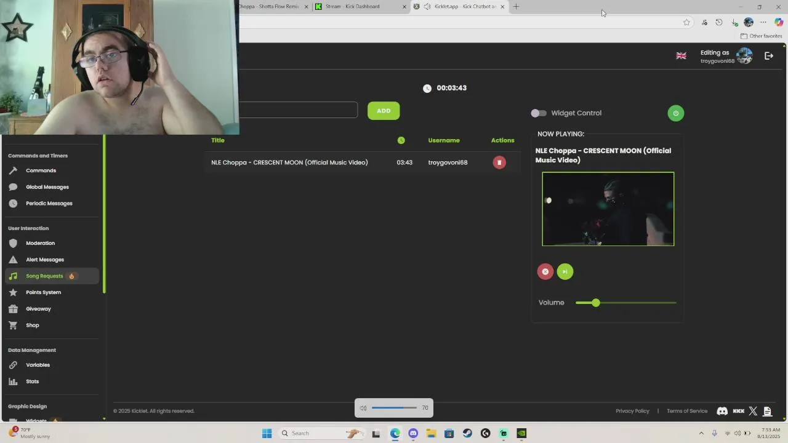Viewport: 788px width, 443px height.
Task: Open Windows Start menu
Action: tap(267, 433)
